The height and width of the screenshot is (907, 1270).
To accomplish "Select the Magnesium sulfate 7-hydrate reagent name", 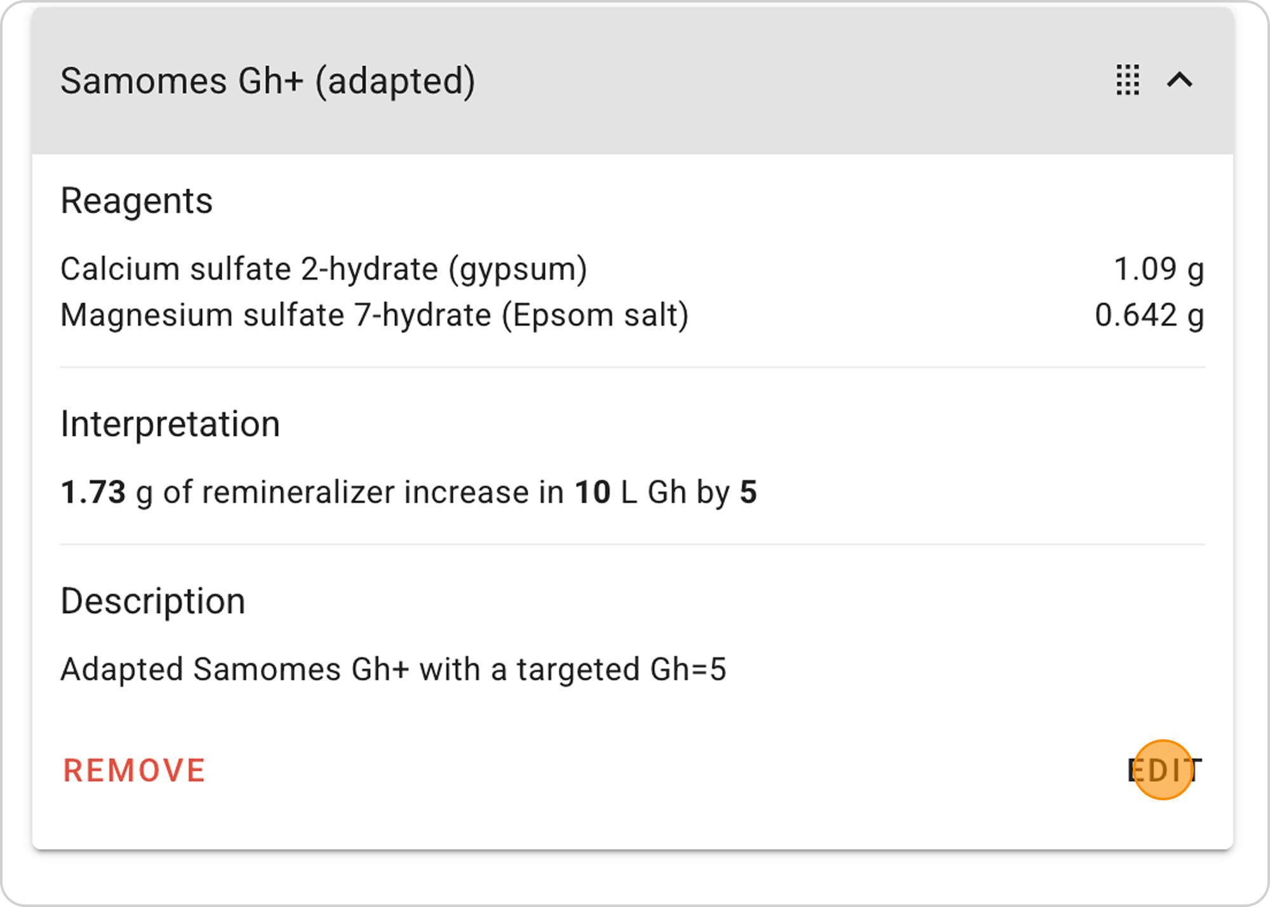I will (x=374, y=315).
